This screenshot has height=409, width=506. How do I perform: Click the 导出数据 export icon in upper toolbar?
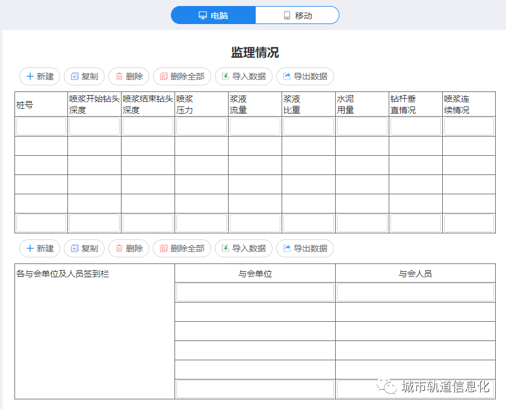click(287, 76)
